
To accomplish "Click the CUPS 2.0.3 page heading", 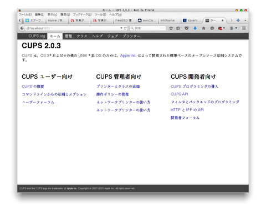I will (x=41, y=46).
